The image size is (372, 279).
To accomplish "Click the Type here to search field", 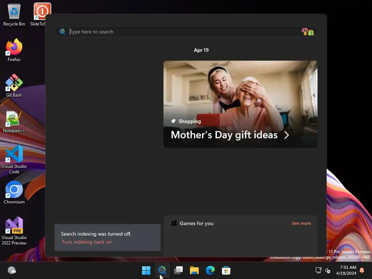I will coord(186,32).
